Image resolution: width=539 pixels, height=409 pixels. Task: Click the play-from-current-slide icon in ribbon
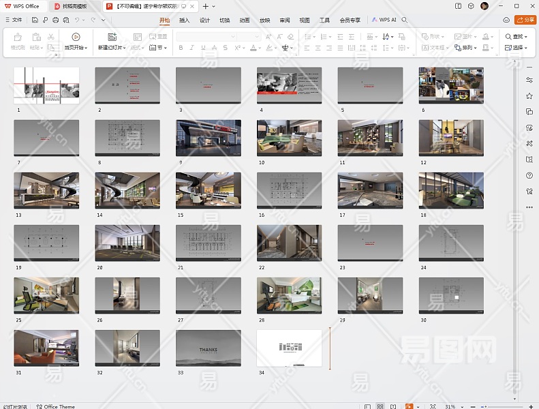pyautogui.click(x=75, y=37)
